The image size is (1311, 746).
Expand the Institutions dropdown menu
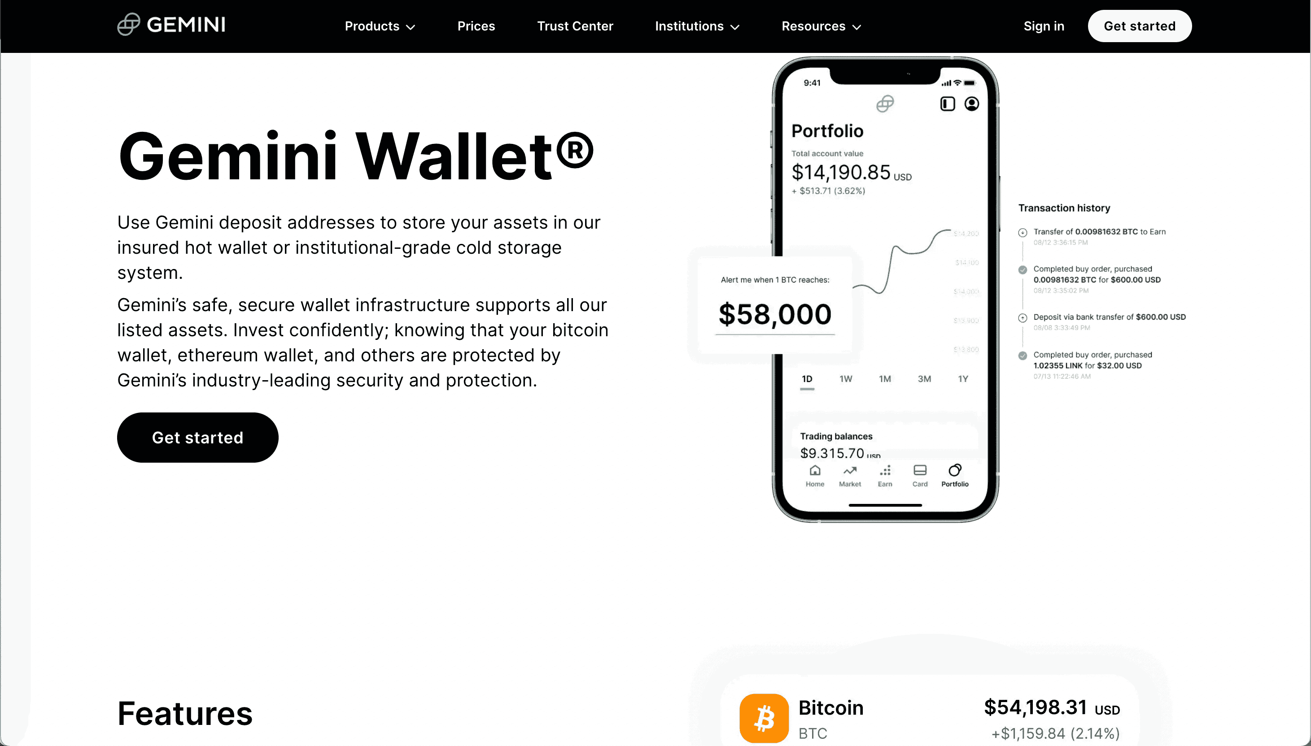click(x=698, y=25)
